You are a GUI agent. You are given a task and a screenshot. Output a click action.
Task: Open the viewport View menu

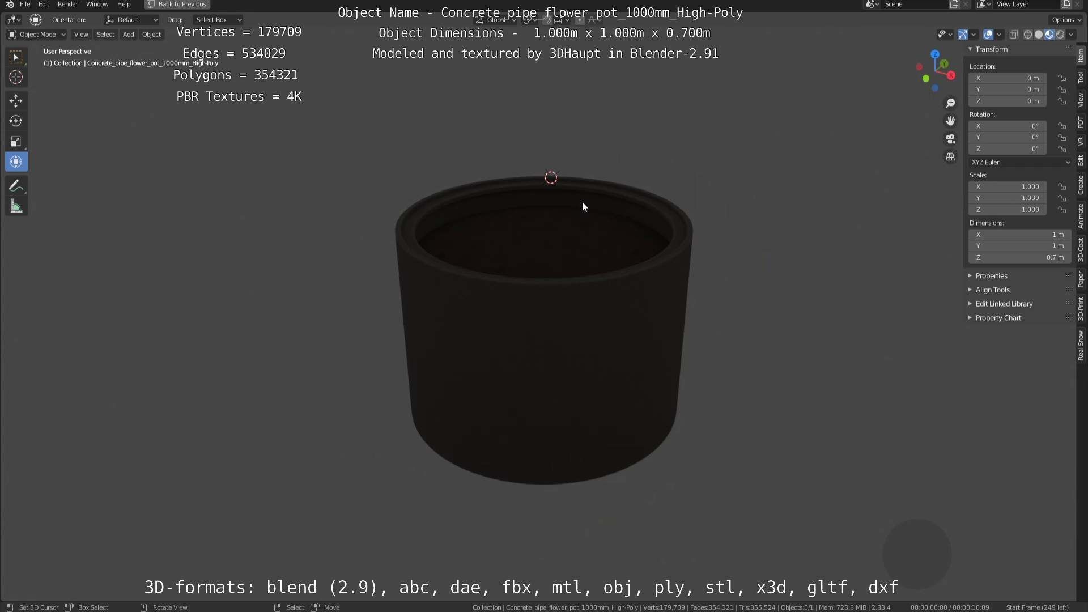[x=81, y=35]
